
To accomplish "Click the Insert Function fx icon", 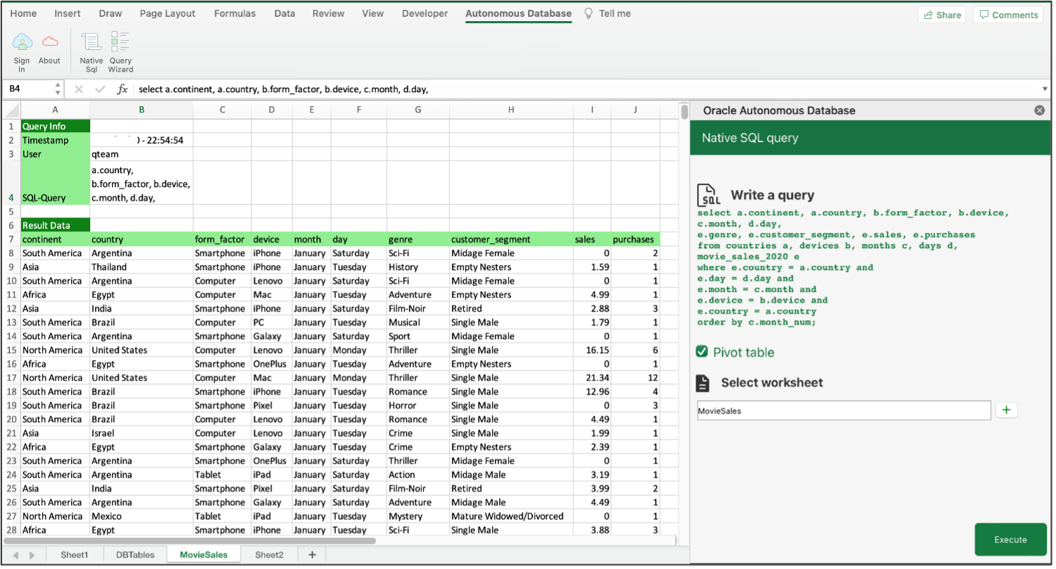I will [122, 89].
